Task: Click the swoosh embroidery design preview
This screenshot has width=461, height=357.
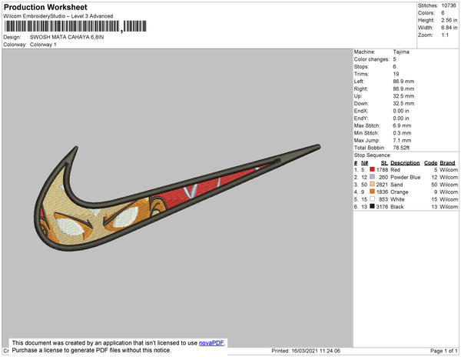Action: coord(177,198)
